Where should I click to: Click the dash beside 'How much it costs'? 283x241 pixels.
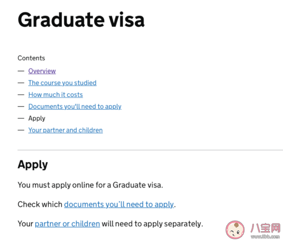pos(21,95)
